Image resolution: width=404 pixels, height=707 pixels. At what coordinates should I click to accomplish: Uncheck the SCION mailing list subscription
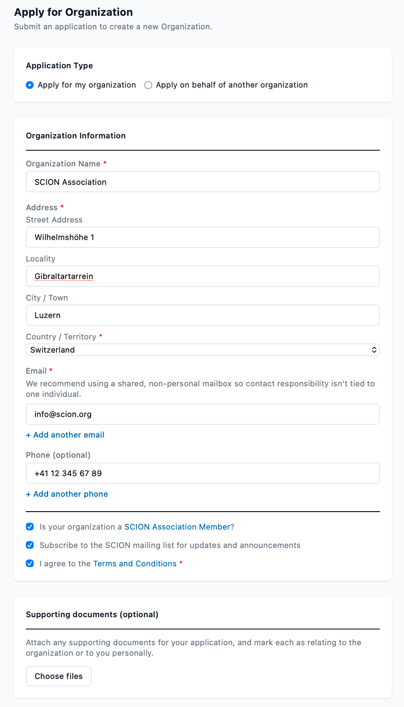coord(30,545)
